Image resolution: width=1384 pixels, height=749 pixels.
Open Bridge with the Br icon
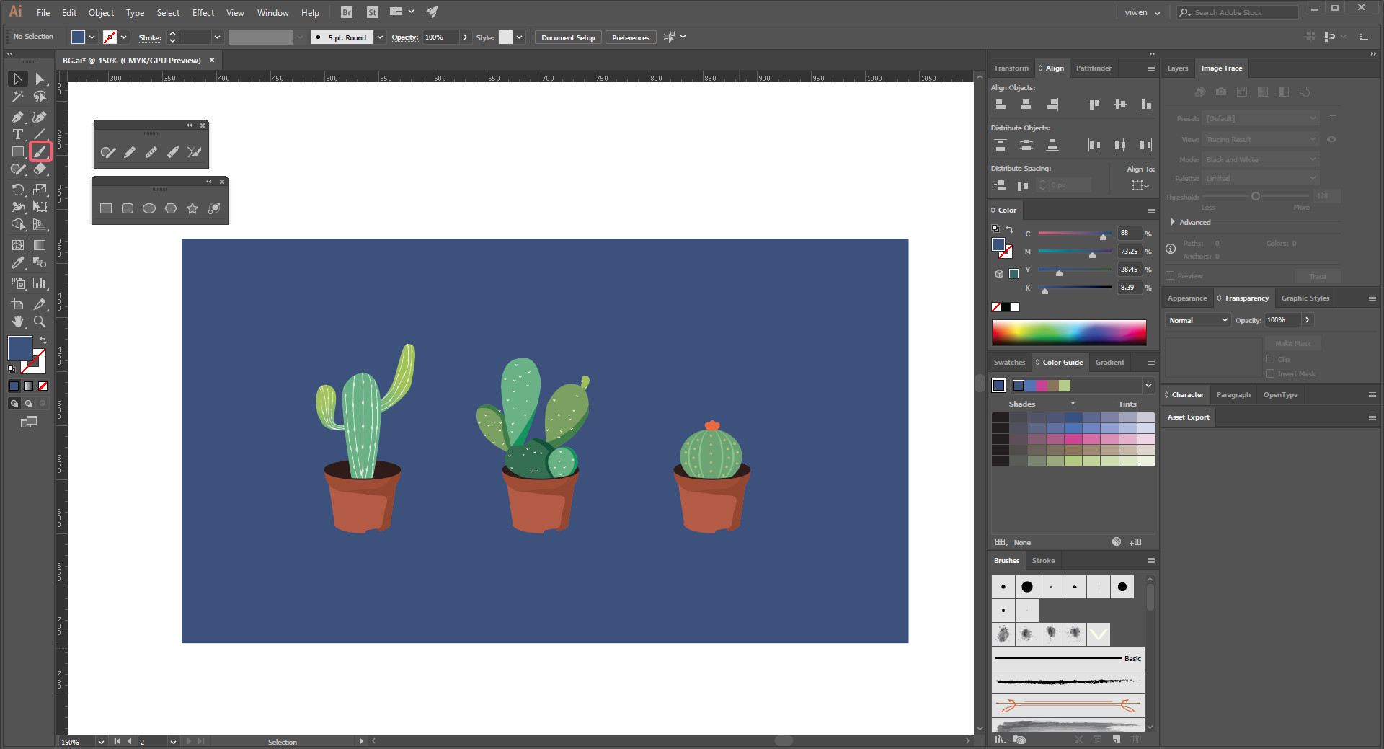pyautogui.click(x=347, y=12)
